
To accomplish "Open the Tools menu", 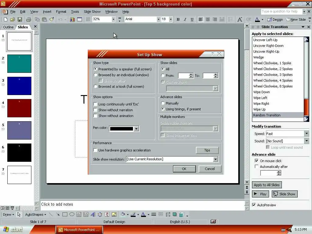I will coord(75,12).
